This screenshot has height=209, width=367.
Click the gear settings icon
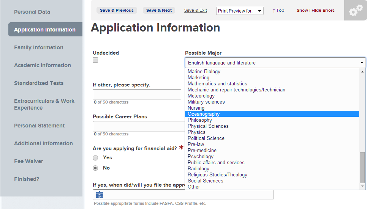tap(356, 11)
